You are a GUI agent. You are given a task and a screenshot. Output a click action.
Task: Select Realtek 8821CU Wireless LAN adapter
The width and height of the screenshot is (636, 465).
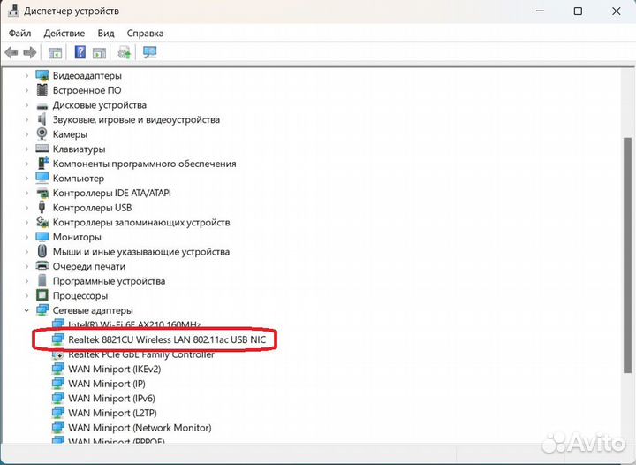(167, 339)
